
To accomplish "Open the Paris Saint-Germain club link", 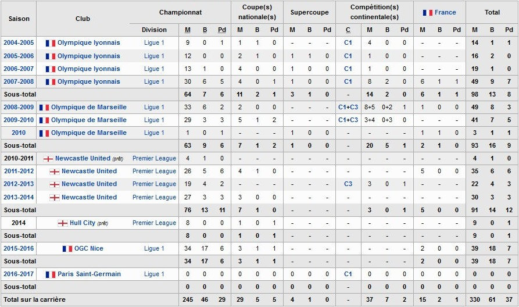I will [x=89, y=274].
